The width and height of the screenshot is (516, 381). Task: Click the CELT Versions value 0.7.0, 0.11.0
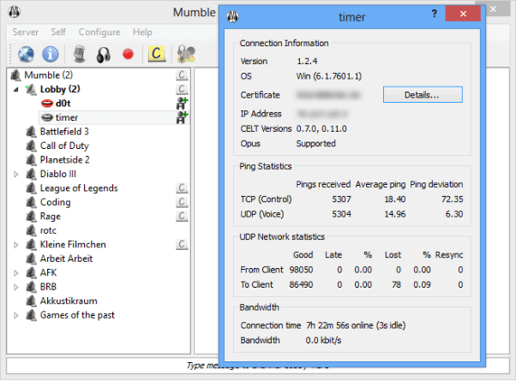(x=321, y=128)
